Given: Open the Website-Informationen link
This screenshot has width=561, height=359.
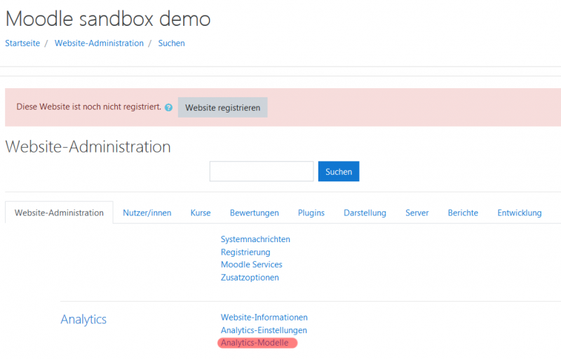Looking at the screenshot, I should [264, 317].
